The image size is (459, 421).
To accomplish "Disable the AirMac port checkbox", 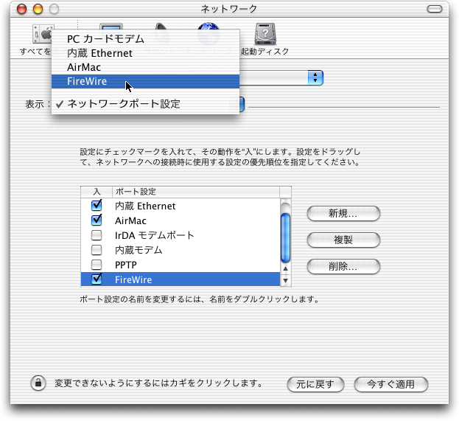I will [x=97, y=220].
